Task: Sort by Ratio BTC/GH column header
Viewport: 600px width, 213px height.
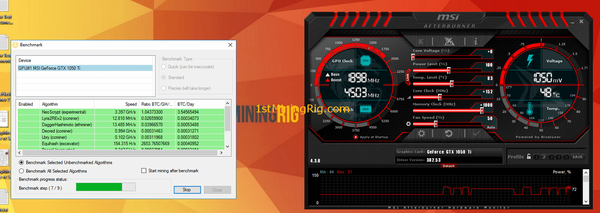Action: (157, 104)
